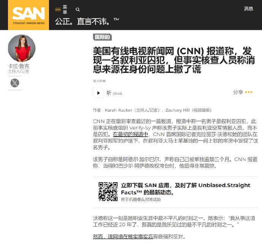262x244 pixels.
Task: Click the SAN app download headline
Action: (185, 189)
